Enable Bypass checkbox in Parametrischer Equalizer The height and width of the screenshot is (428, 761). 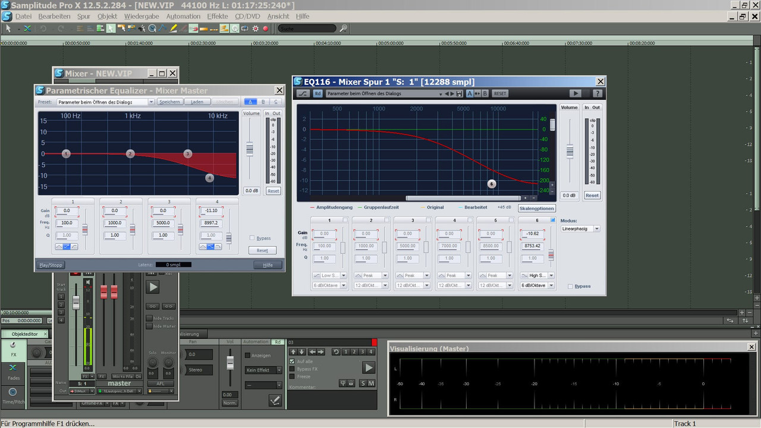point(253,238)
